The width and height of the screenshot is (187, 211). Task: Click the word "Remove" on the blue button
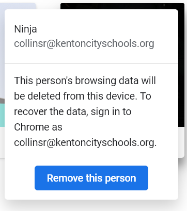66,178
